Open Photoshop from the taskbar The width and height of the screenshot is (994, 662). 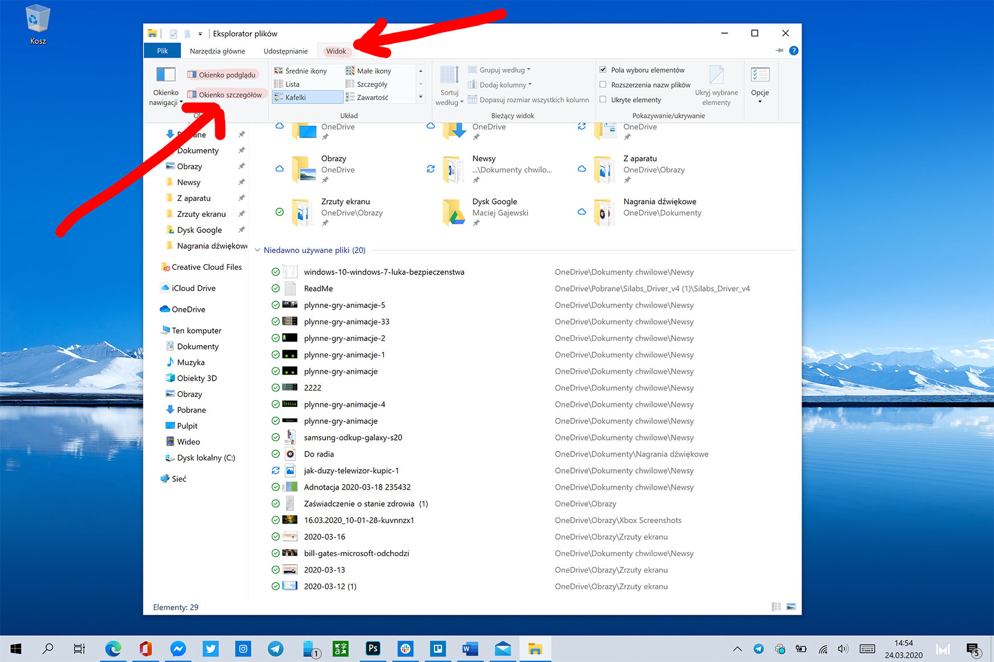(373, 648)
